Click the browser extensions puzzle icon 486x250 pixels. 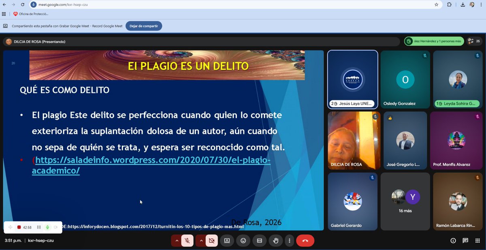coord(449,5)
